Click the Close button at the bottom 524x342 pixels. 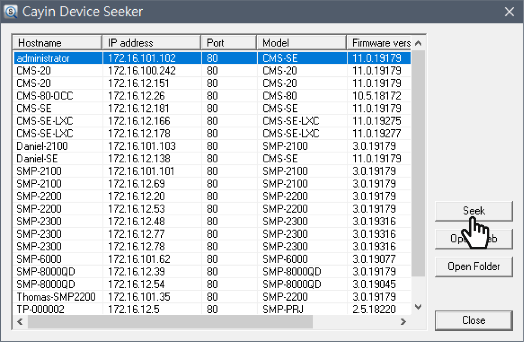click(x=474, y=320)
